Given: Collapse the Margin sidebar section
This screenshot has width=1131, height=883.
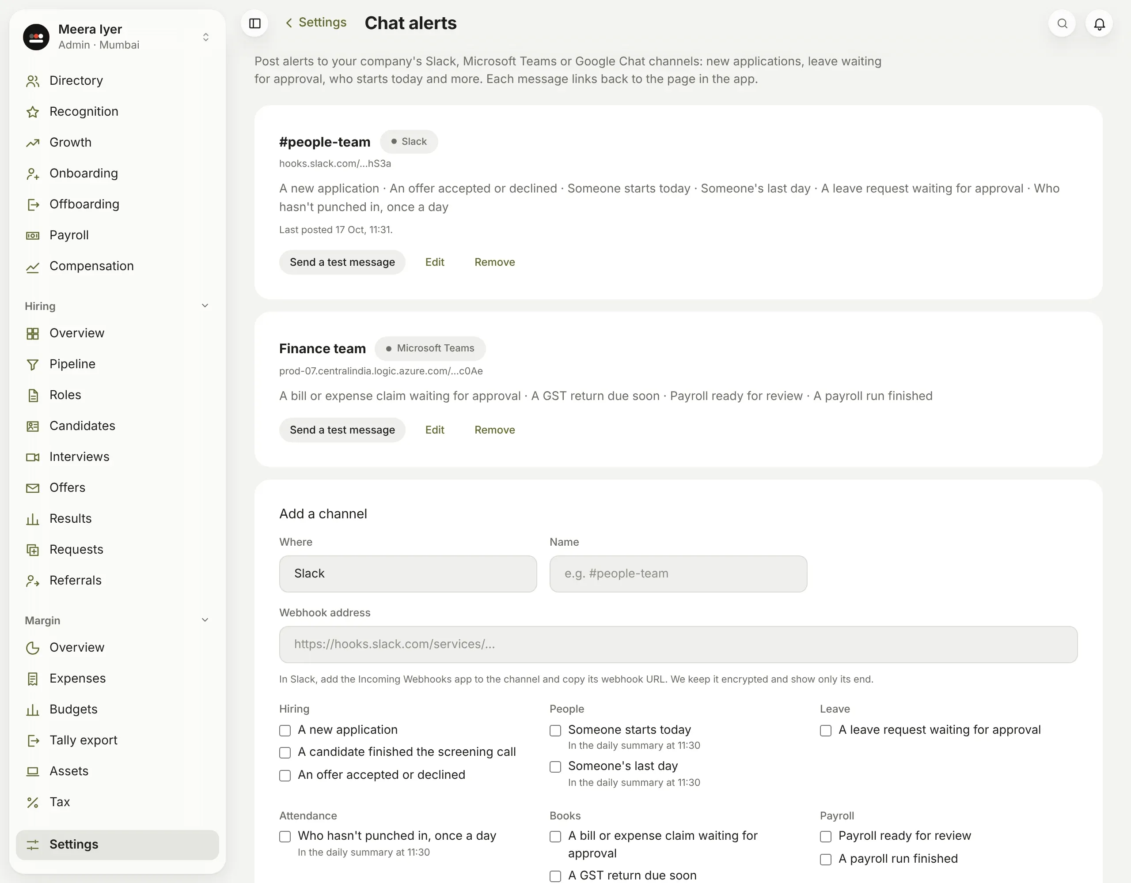Looking at the screenshot, I should pyautogui.click(x=205, y=620).
